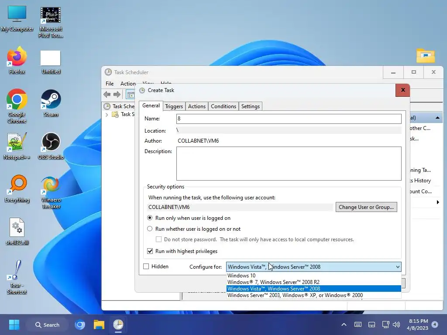Click the touchpad tray icon beside the keyboard
Screen dimensions: 447x335
pyautogui.click(x=371, y=325)
